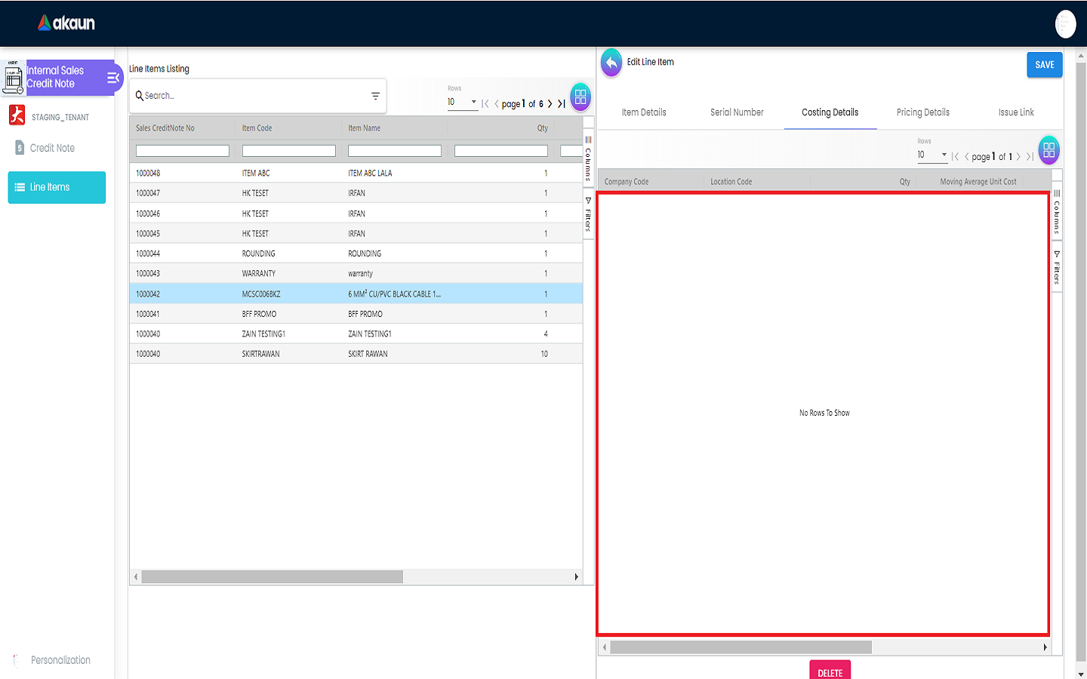Click the listing grid horizontal scrollbar
The width and height of the screenshot is (1087, 679).
272,577
